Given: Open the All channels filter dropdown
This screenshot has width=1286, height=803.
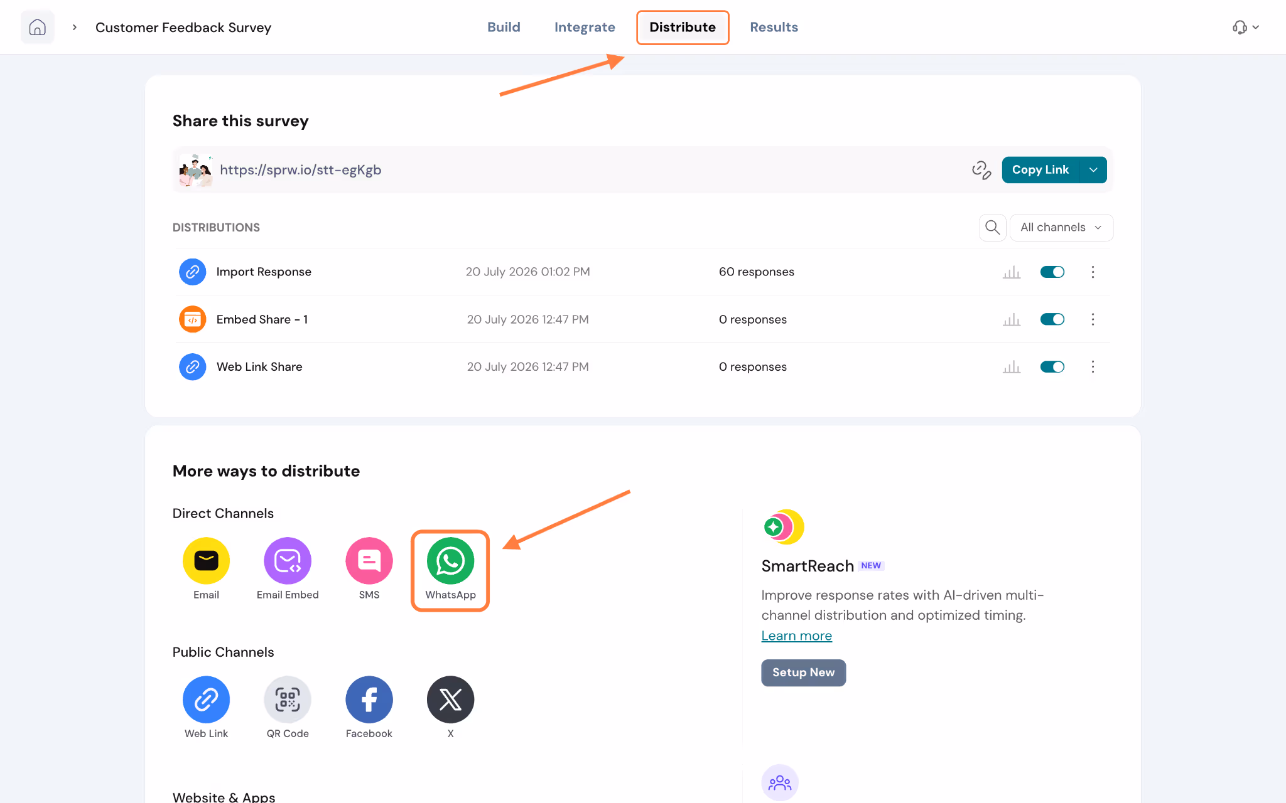Looking at the screenshot, I should coord(1061,227).
